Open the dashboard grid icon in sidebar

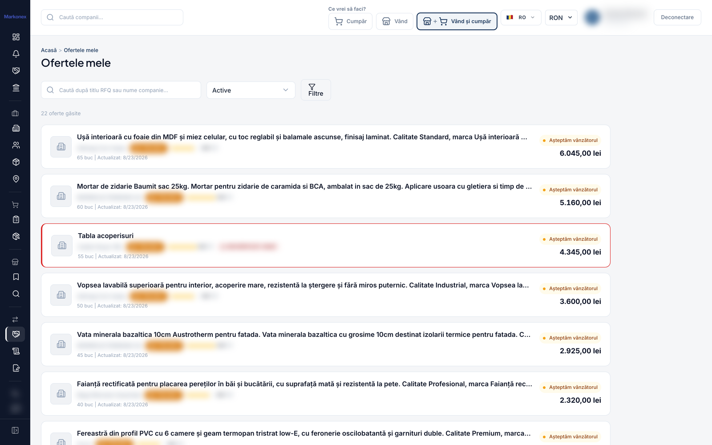click(16, 37)
